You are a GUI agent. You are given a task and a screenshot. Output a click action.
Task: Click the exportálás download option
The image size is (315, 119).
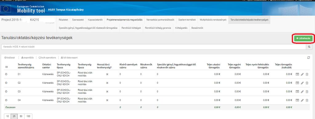[x=27, y=58]
